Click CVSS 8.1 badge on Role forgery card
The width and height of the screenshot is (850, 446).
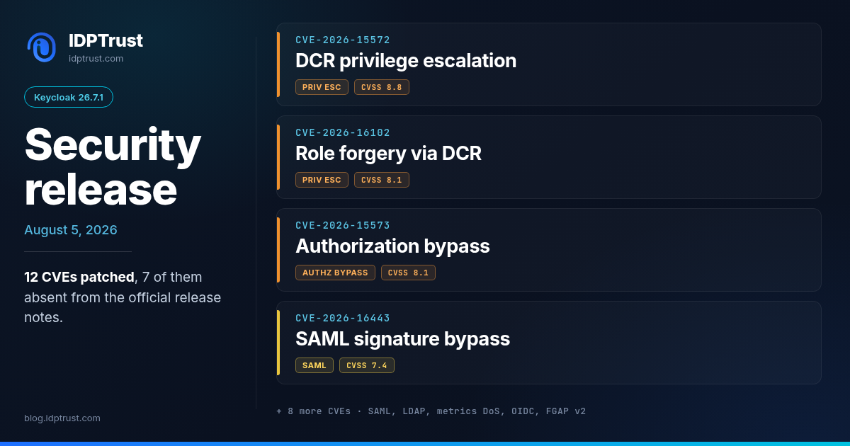coord(382,180)
